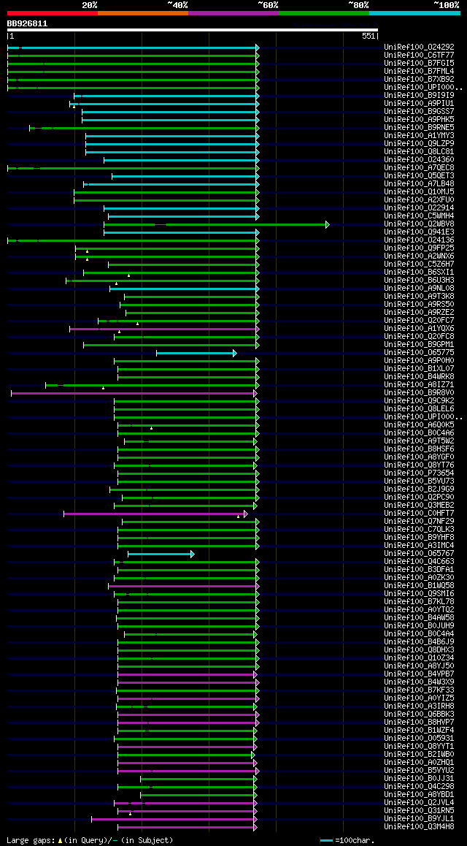
Task: Click the =100char. scale legend
Action: [347, 840]
